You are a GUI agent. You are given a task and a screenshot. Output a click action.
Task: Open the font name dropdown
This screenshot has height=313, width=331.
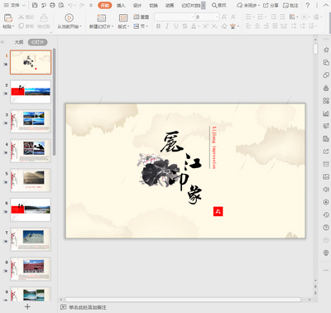click(193, 17)
